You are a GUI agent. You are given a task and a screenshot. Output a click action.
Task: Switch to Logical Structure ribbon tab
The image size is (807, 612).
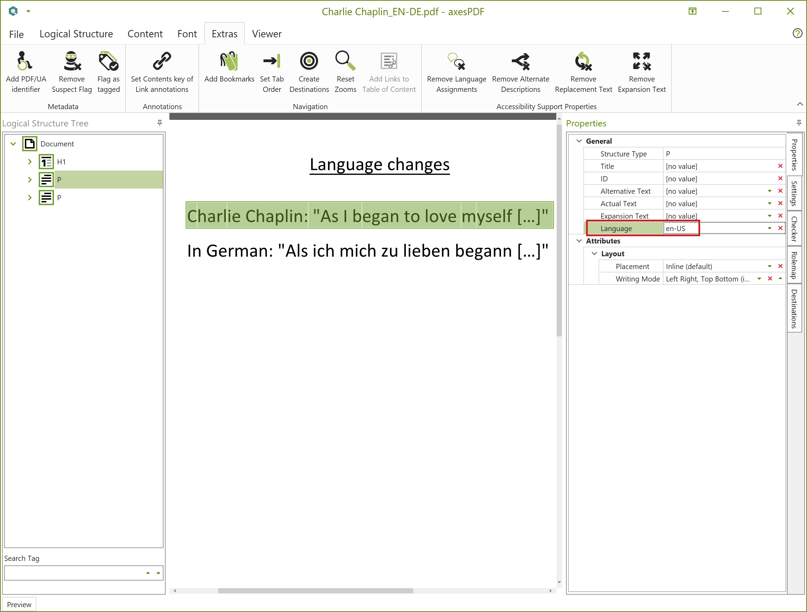coord(76,34)
